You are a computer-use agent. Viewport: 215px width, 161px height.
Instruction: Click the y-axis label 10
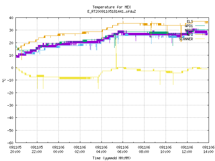click(11, 55)
